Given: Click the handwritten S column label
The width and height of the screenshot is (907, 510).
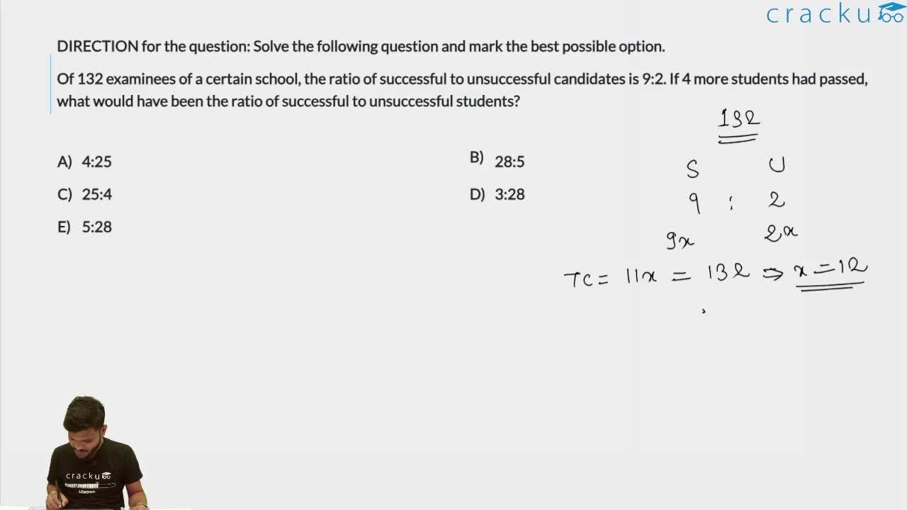Looking at the screenshot, I should (x=692, y=169).
